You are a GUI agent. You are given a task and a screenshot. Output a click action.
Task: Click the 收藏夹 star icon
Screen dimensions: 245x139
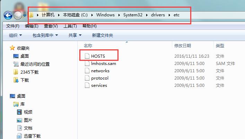(x=12, y=48)
